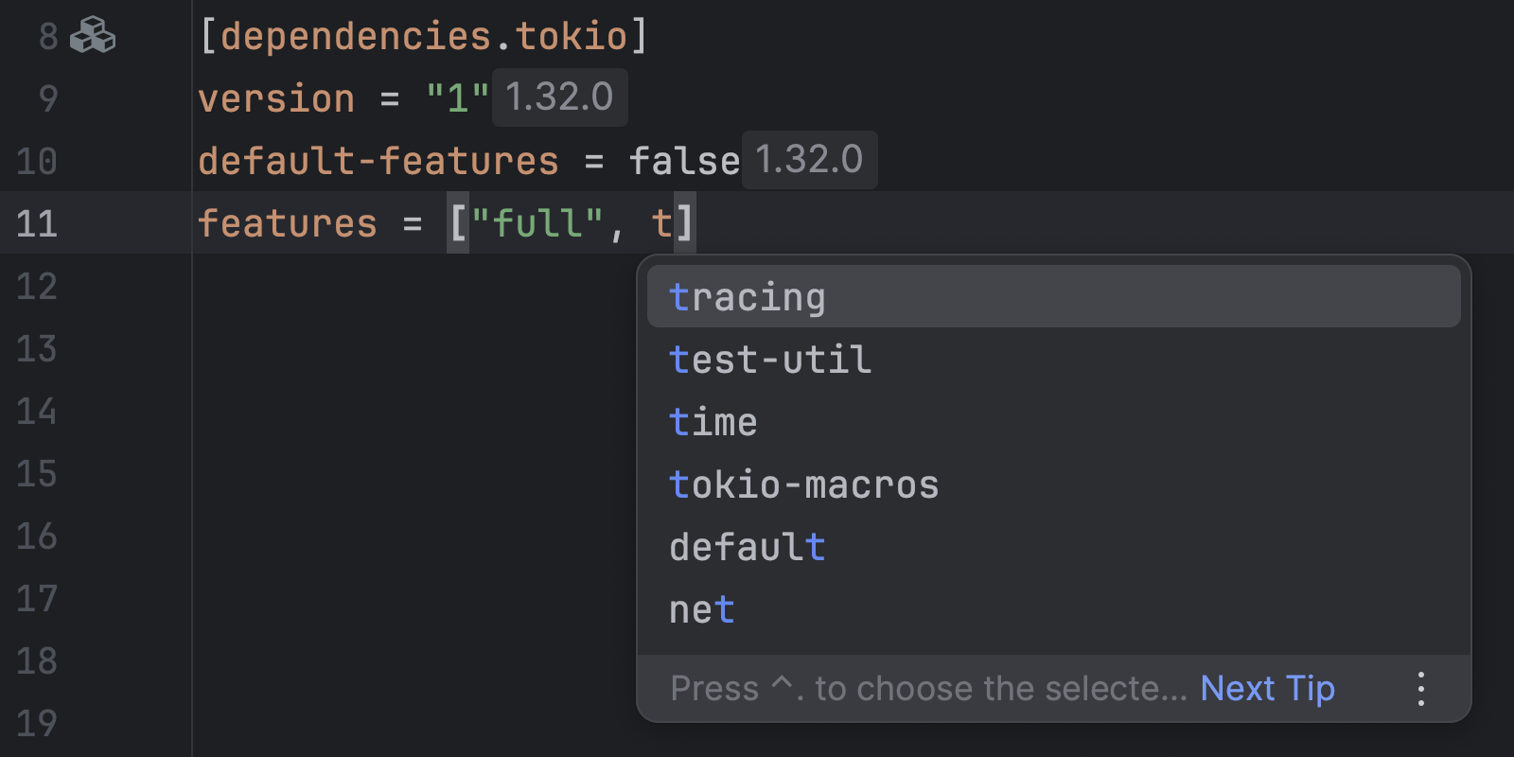Click the 1.32.0 hint after default-features
The width and height of the screenshot is (1514, 757).
pyautogui.click(x=809, y=160)
